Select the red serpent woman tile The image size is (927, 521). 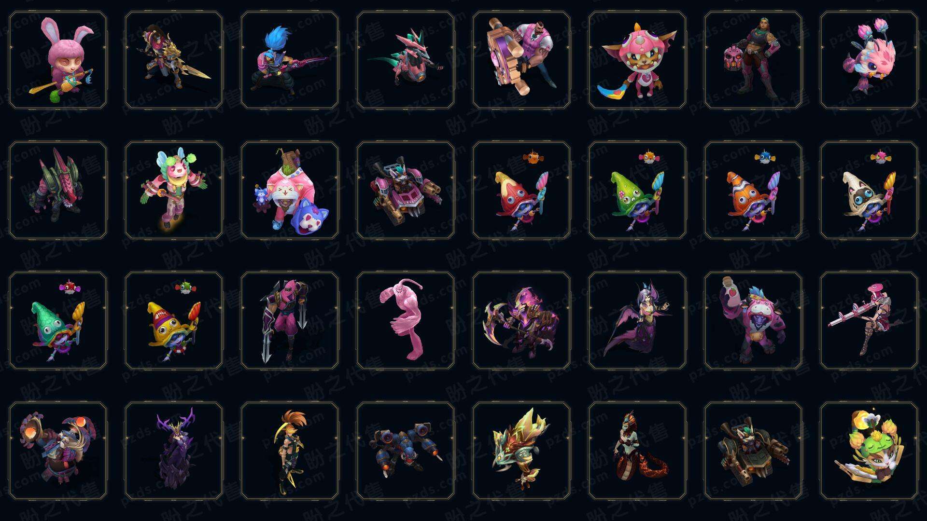[637, 451]
